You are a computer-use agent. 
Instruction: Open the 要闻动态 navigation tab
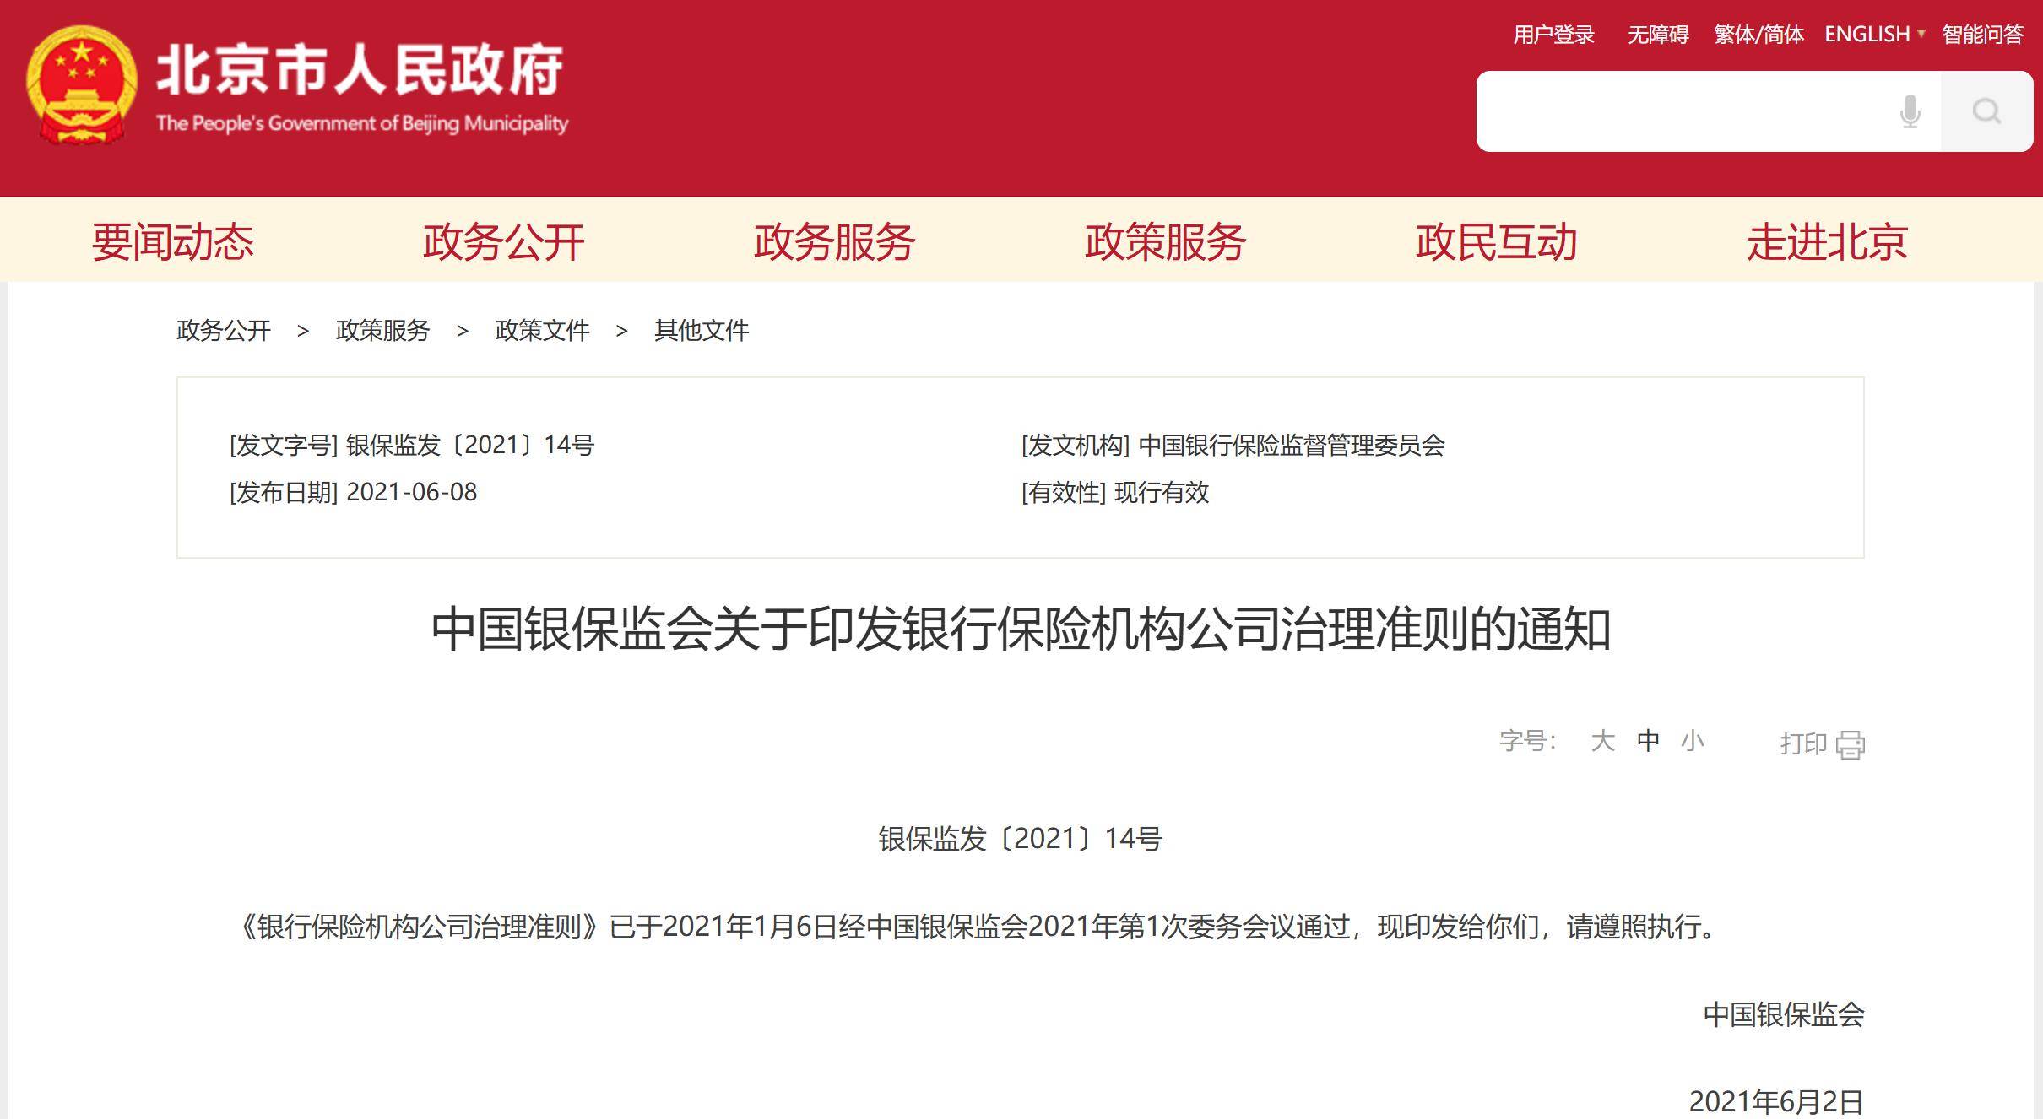(173, 242)
